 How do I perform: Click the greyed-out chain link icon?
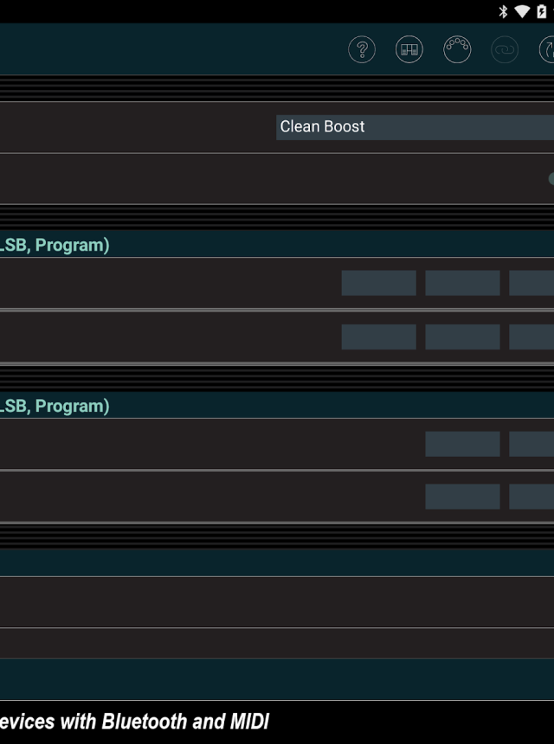pyautogui.click(x=505, y=49)
